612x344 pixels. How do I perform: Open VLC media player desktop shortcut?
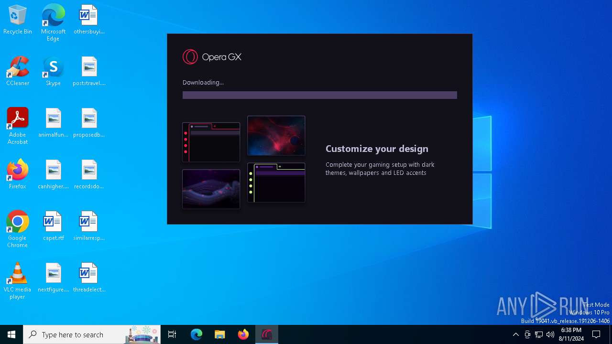pyautogui.click(x=18, y=281)
